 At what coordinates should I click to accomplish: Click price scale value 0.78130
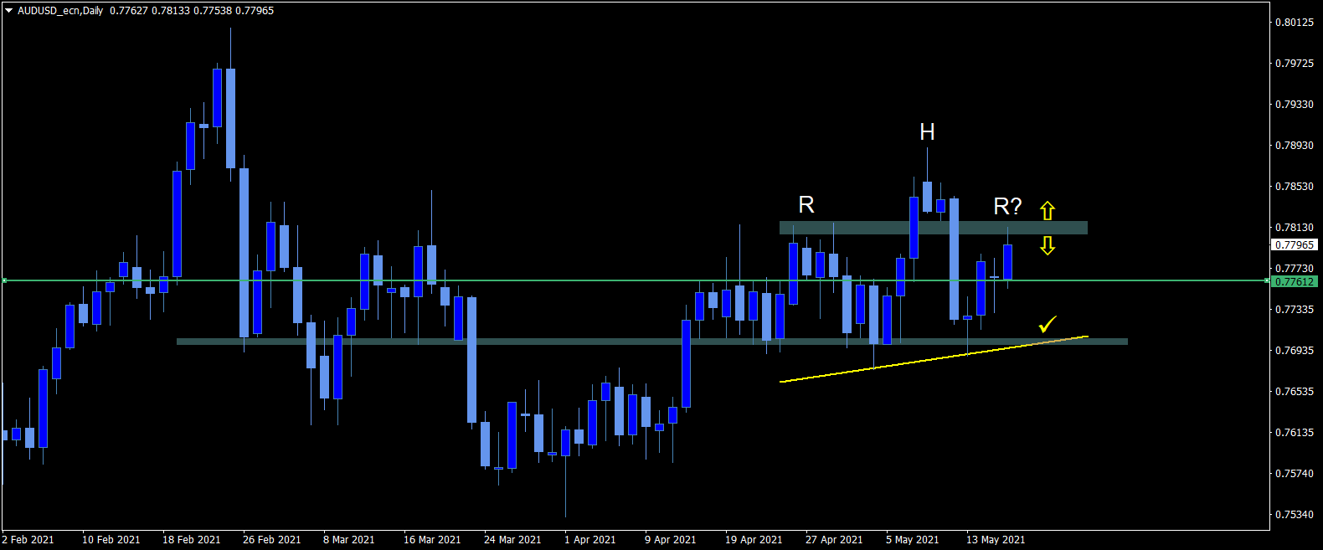[1295, 228]
